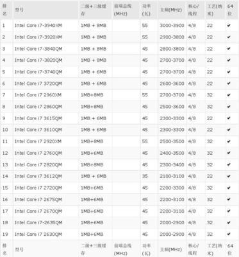Click the 2700-3700 frequency for i7-3740QM
The image size is (239, 257).
coord(172,72)
